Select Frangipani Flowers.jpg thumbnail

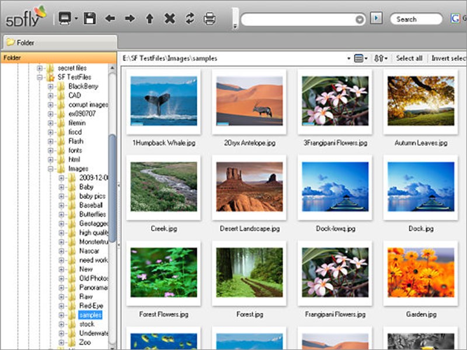click(335, 272)
